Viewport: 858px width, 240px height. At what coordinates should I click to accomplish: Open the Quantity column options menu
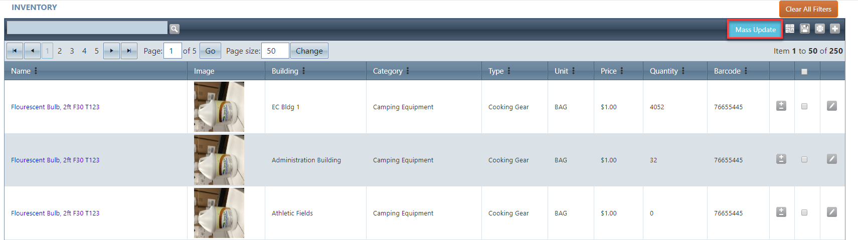[x=683, y=71]
